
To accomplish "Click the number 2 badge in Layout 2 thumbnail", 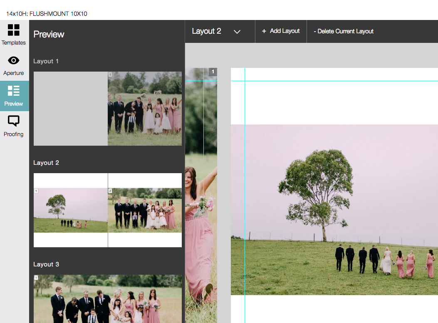I will tap(110, 191).
